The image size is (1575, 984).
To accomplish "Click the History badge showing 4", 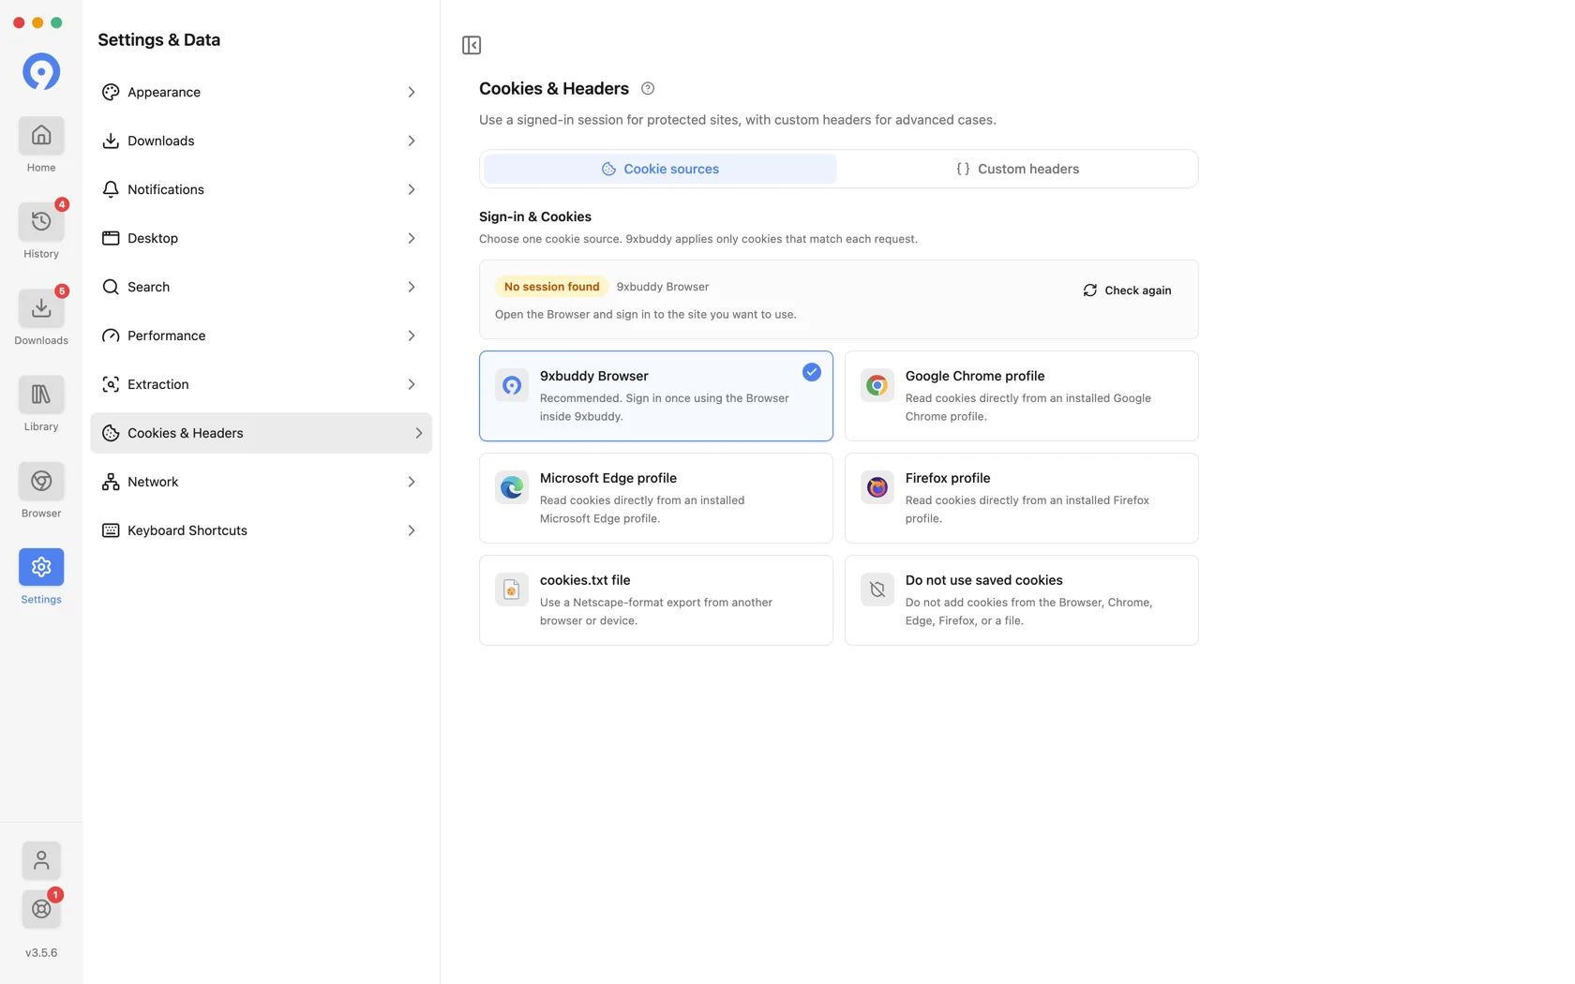I will tap(62, 204).
